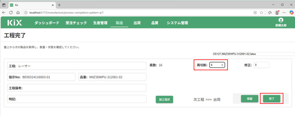Viewport: 295px width, 116px height.
Task: Click the 工程備考 field
Action: coord(77,88)
